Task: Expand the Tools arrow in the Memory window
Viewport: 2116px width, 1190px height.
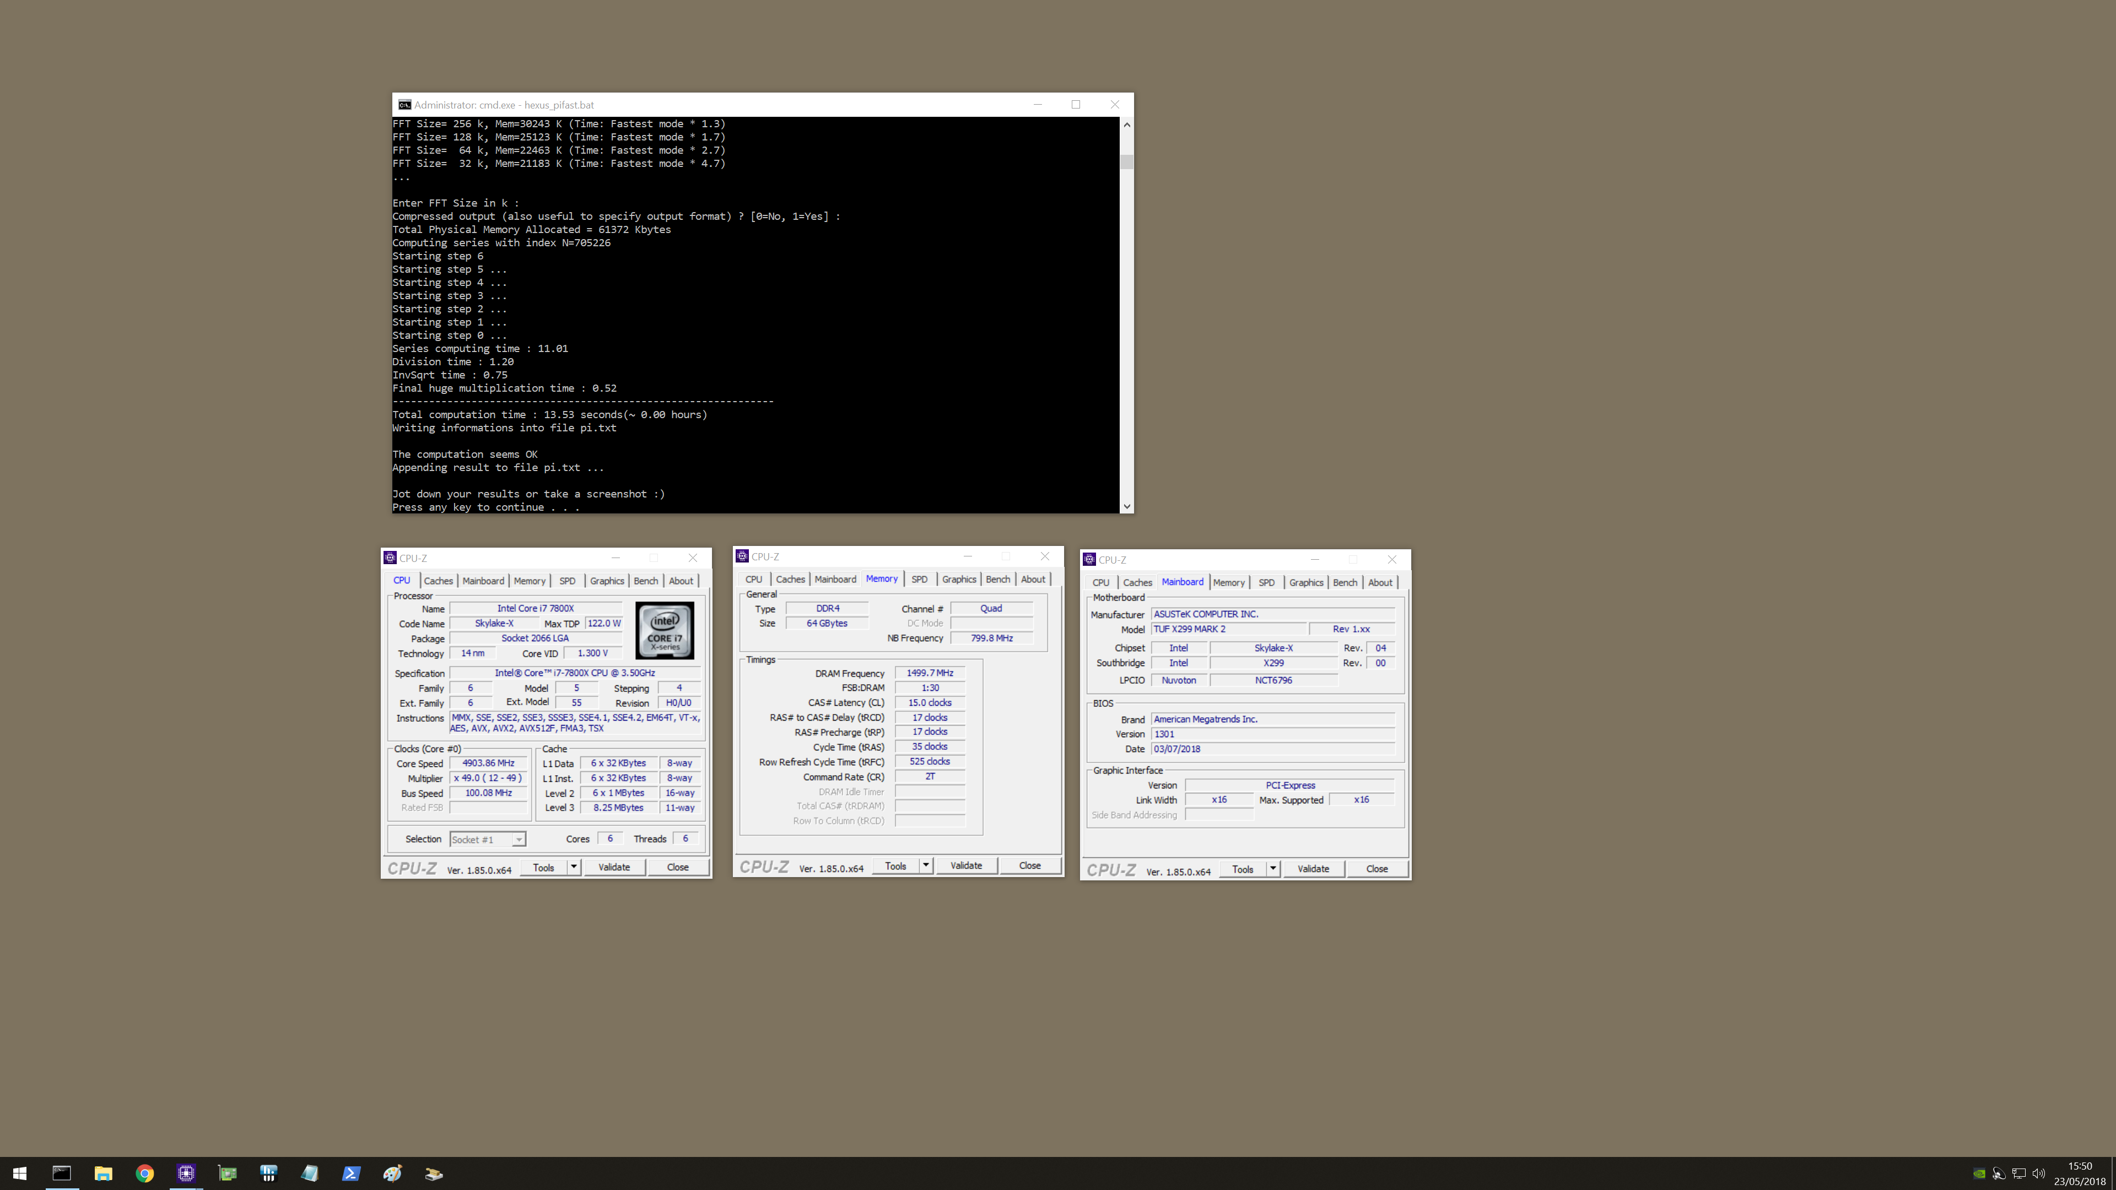Action: click(x=926, y=866)
